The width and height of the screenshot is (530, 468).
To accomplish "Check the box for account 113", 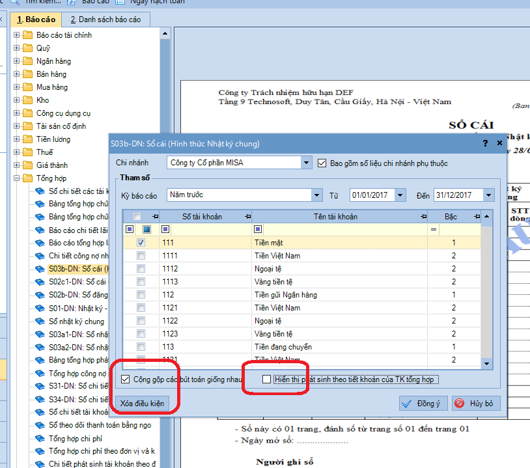I will click(x=141, y=347).
